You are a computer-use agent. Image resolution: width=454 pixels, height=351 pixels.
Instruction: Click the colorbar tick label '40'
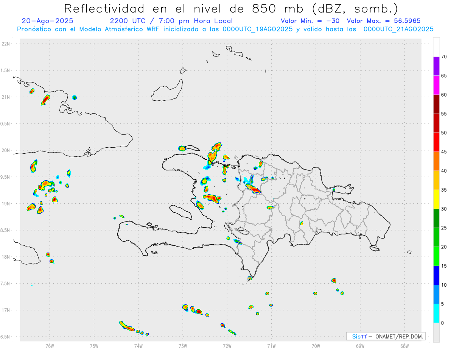click(x=444, y=171)
